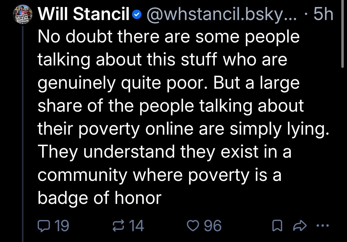Click the blue verified badge

[137, 15]
